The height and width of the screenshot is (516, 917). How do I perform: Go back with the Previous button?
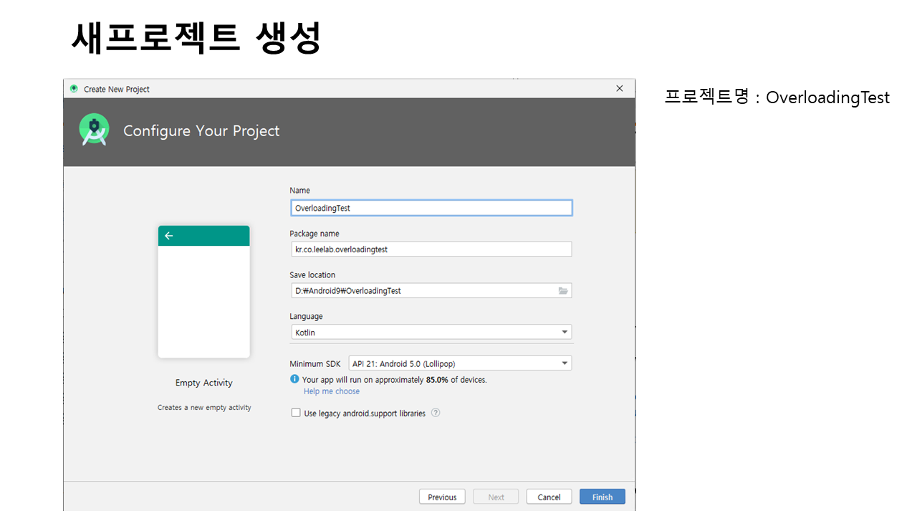(x=442, y=497)
